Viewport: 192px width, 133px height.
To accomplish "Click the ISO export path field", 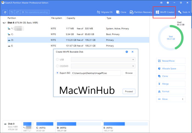I will tap(96, 73).
